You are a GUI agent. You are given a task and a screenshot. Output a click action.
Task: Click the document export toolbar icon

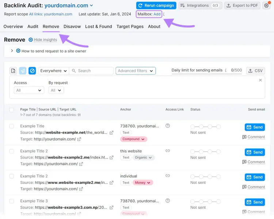point(13,71)
